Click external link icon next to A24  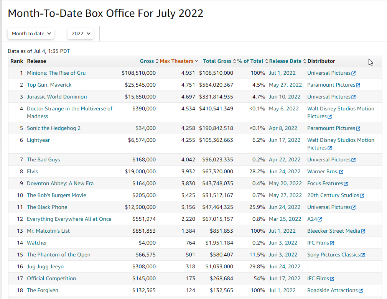tap(320, 219)
